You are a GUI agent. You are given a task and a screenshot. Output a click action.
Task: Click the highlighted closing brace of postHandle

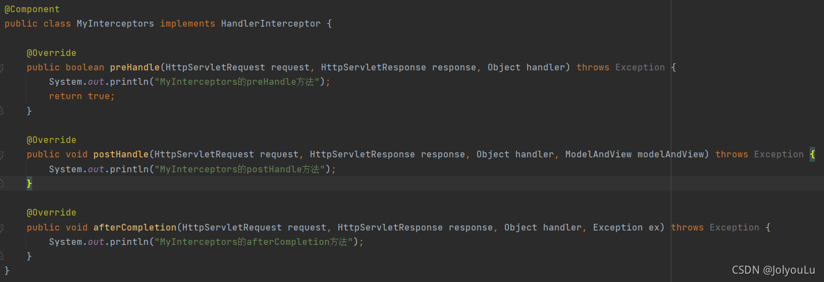[x=29, y=183]
